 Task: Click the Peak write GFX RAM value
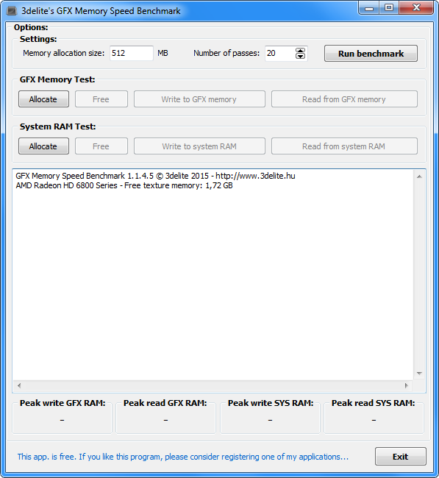click(63, 420)
